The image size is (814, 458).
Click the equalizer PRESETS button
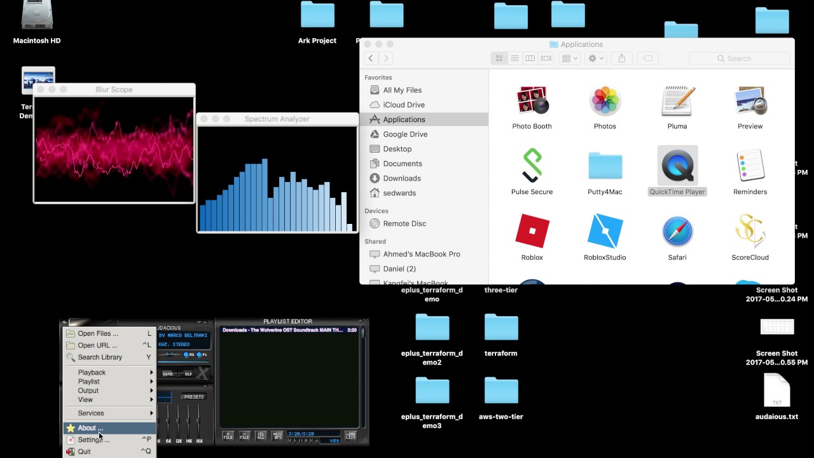(193, 397)
